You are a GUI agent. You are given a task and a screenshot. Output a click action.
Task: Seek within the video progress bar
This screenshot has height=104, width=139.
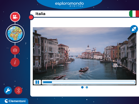coord(89,82)
